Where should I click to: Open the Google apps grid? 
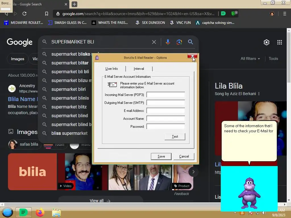[280, 42]
